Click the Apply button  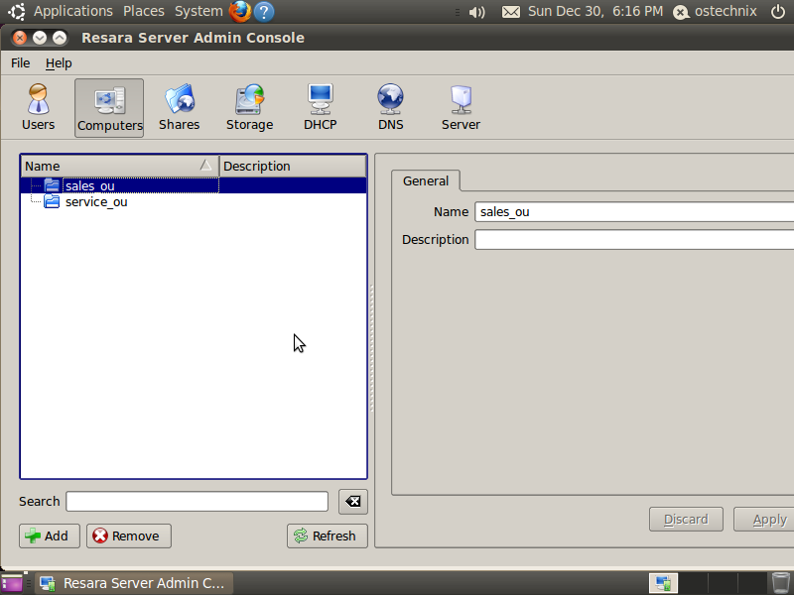[x=764, y=520]
